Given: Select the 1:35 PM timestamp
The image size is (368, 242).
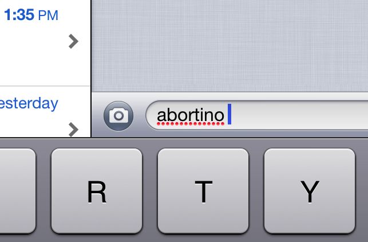Looking at the screenshot, I should pos(31,15).
